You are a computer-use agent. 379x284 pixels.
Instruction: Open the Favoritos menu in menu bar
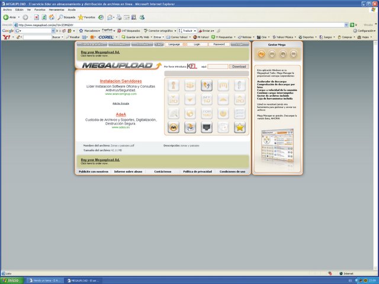[39, 9]
